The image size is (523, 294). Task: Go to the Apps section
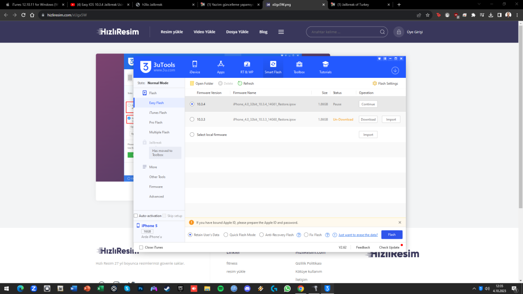coord(221,67)
